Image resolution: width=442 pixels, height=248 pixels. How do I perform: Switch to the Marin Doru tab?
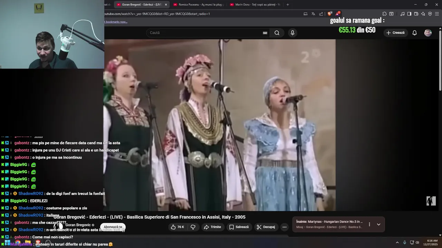(255, 4)
